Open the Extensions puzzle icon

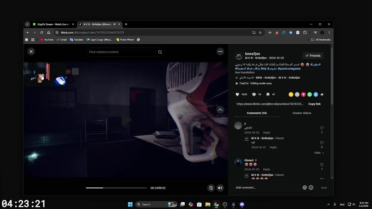click(305, 33)
